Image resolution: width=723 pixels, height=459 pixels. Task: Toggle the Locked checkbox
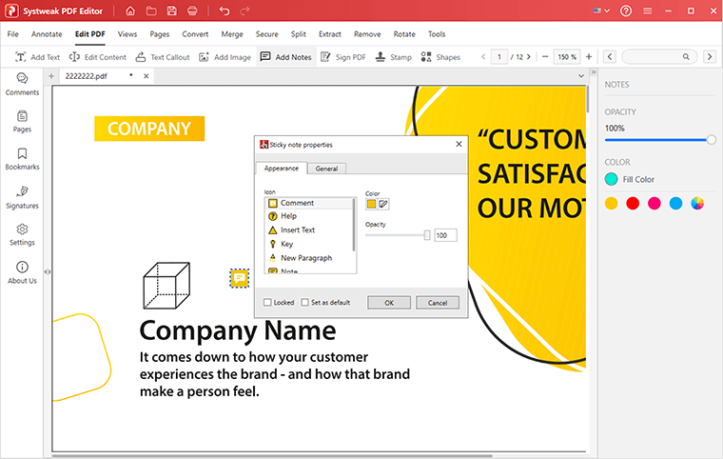[x=267, y=303]
